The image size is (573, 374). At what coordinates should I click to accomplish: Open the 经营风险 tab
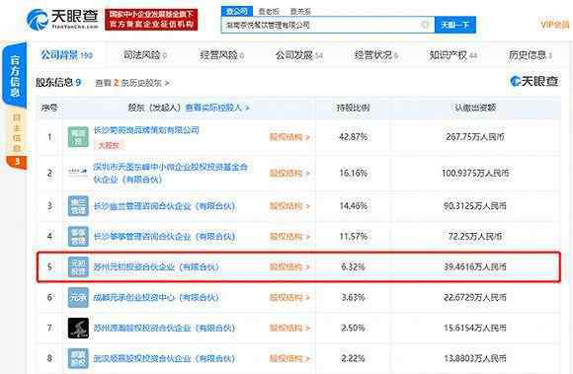click(221, 55)
